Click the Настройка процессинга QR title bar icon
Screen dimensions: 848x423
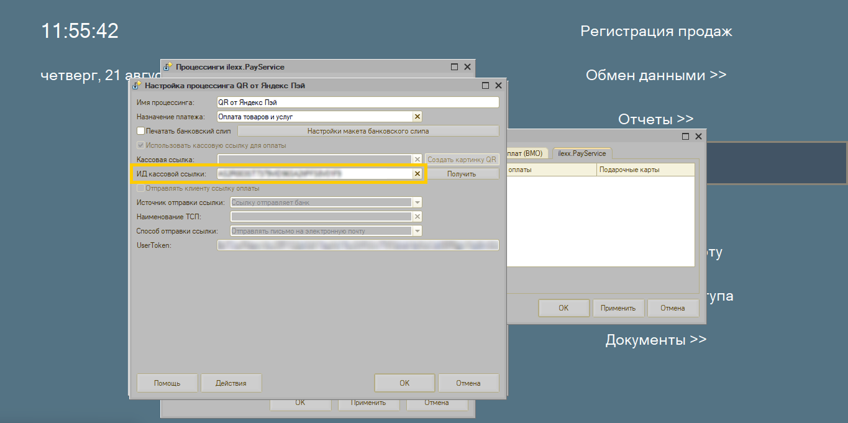point(137,86)
